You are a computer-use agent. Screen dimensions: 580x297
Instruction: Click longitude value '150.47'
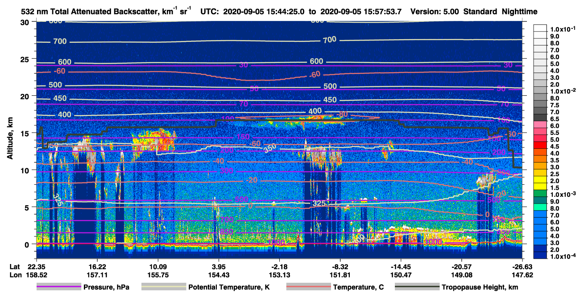(401, 275)
